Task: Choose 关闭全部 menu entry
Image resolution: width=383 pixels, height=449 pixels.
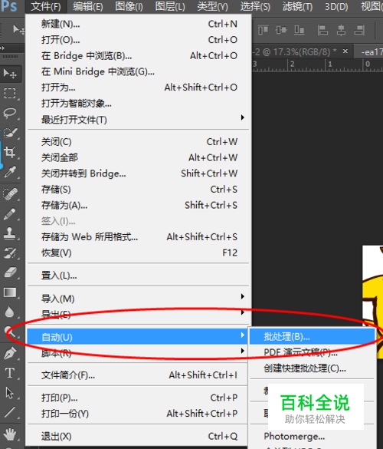Action: [x=139, y=157]
